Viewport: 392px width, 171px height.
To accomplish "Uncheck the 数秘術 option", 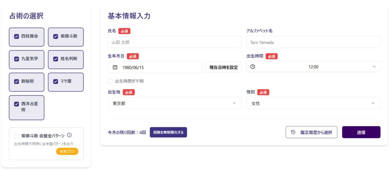I will click(x=16, y=81).
